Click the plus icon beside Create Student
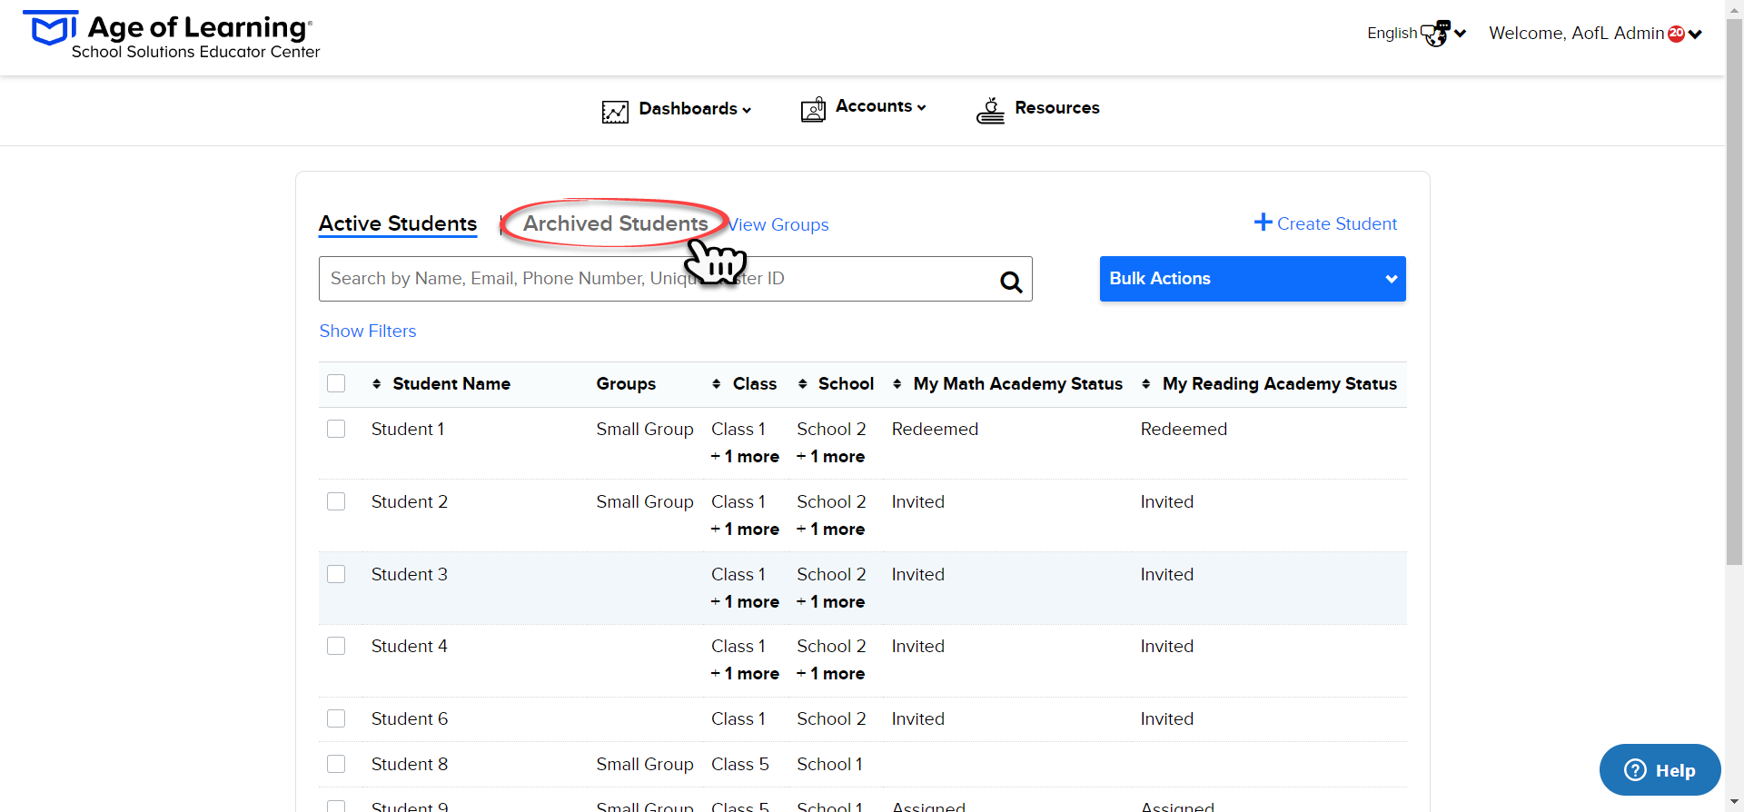 pos(1263,222)
